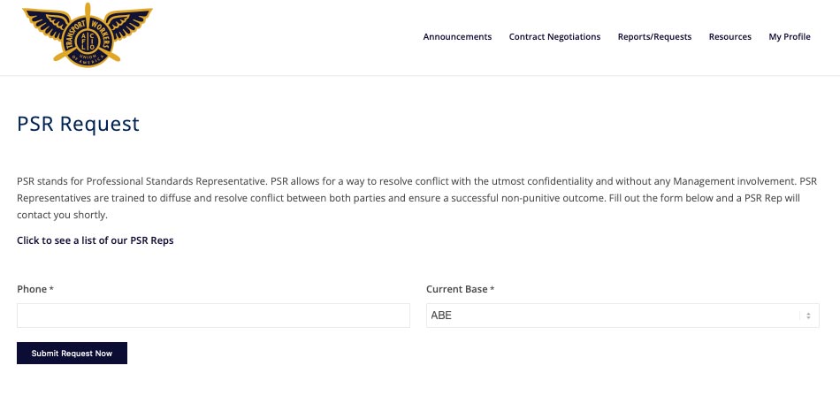Go to Contract Negotiations page
840x396 pixels.
554,37
